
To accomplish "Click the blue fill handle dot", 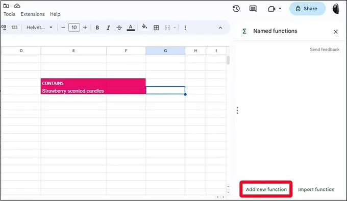I will 185,94.
